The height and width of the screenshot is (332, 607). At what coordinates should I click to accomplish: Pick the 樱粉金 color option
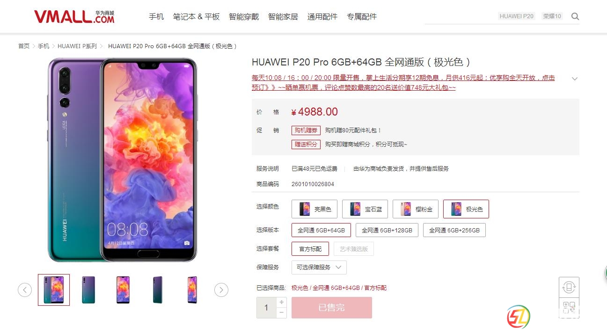(x=416, y=209)
